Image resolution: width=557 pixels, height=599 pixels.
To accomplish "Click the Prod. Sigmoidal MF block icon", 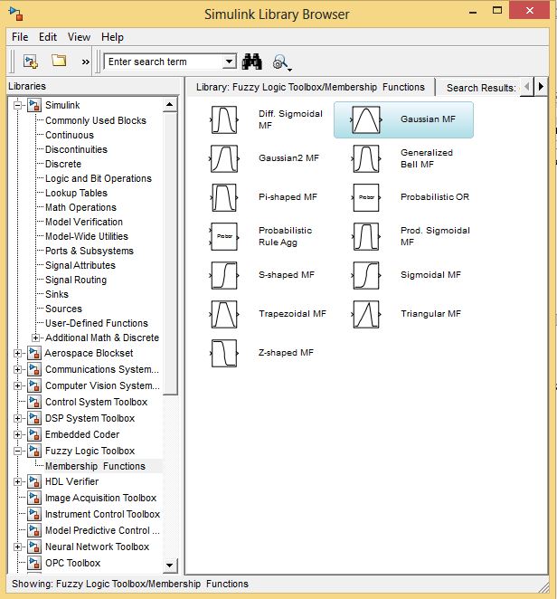I will (366, 236).
